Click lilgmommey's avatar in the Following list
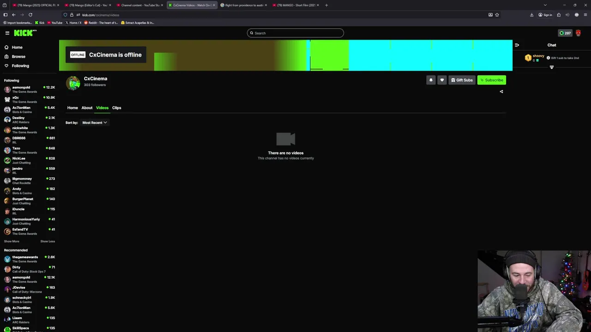591x332 pixels. pos(7,181)
